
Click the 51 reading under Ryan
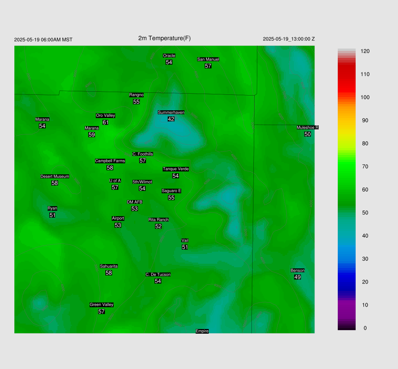[52, 215]
